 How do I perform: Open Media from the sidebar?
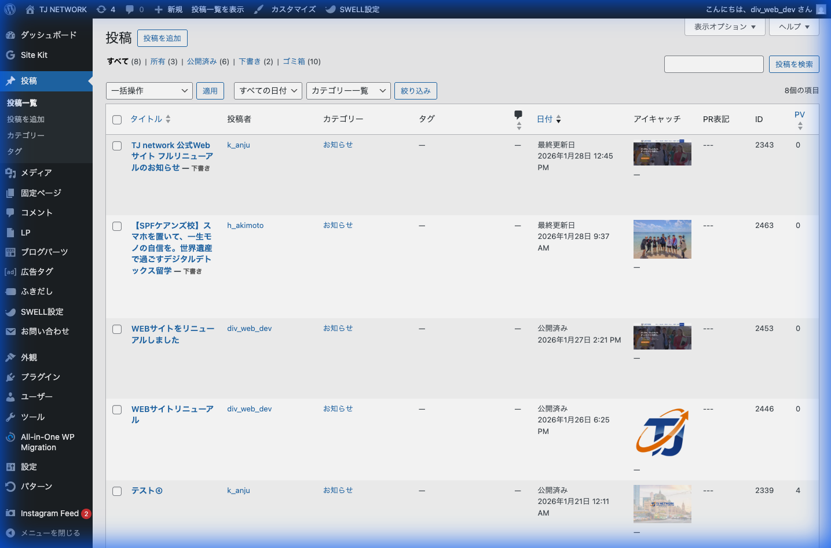36,172
